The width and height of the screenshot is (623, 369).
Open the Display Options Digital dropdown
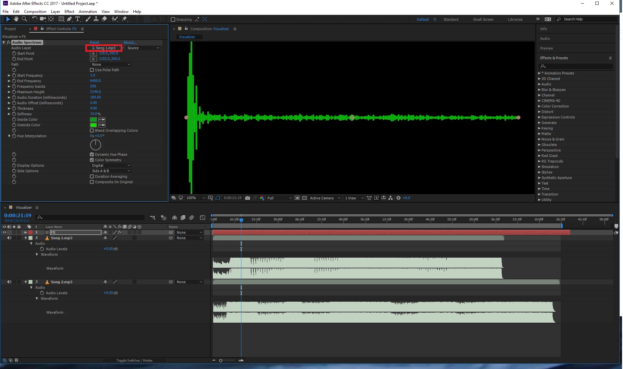[111, 165]
